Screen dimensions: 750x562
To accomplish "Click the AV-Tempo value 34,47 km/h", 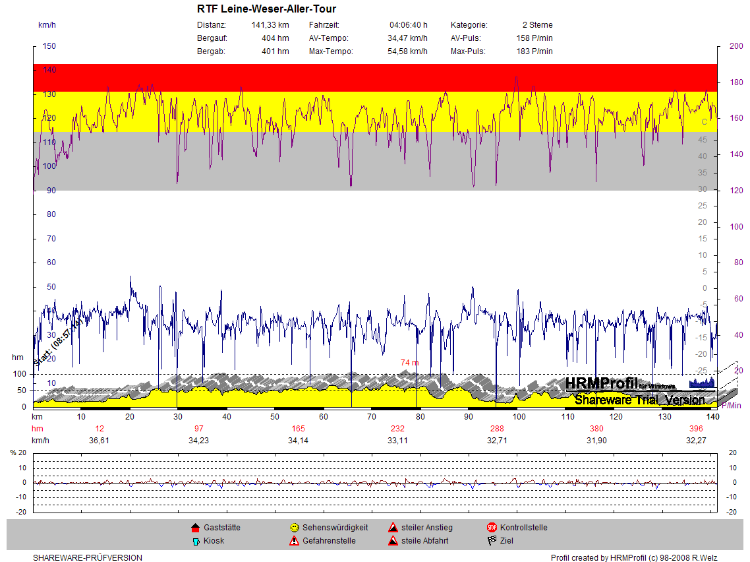I will (407, 38).
